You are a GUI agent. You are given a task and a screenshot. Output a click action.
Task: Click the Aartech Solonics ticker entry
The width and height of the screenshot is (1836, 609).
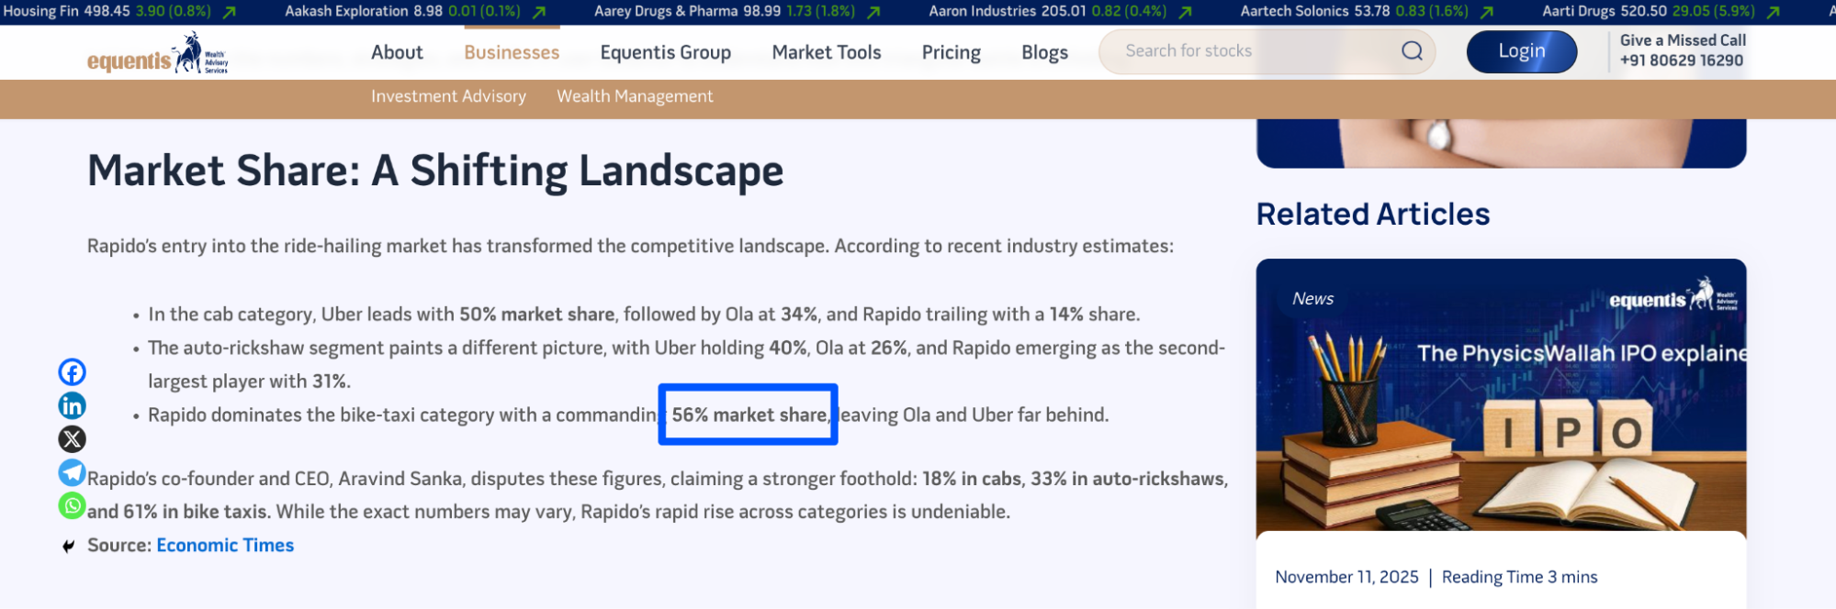coord(1368,12)
